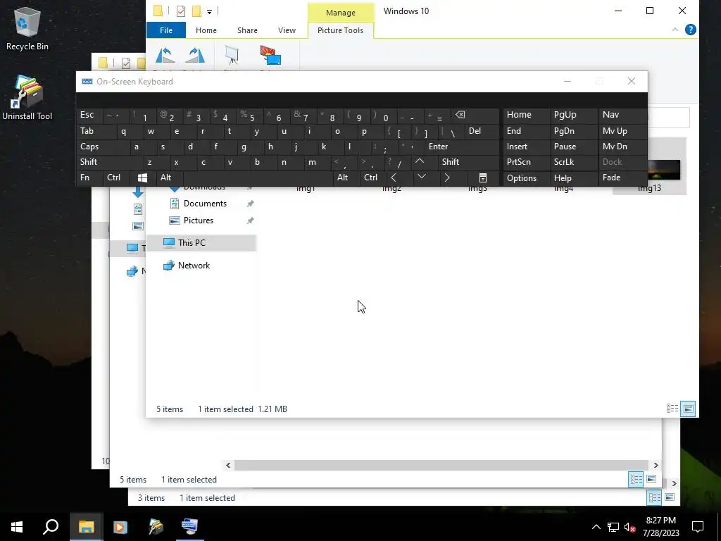Hit the Windows logo key on the keyboard
The image size is (721, 541).
[x=142, y=178]
